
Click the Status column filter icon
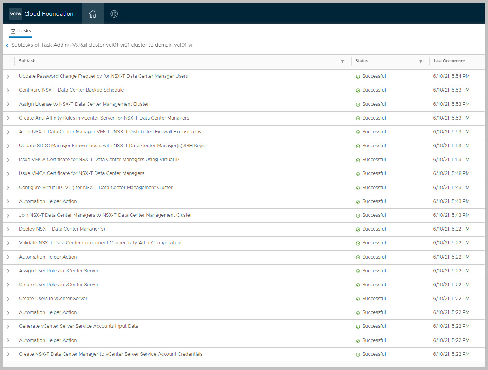(x=421, y=62)
